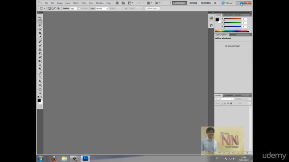The height and width of the screenshot is (162, 289).
Task: Click the Feather input field
Action: coord(73,9)
